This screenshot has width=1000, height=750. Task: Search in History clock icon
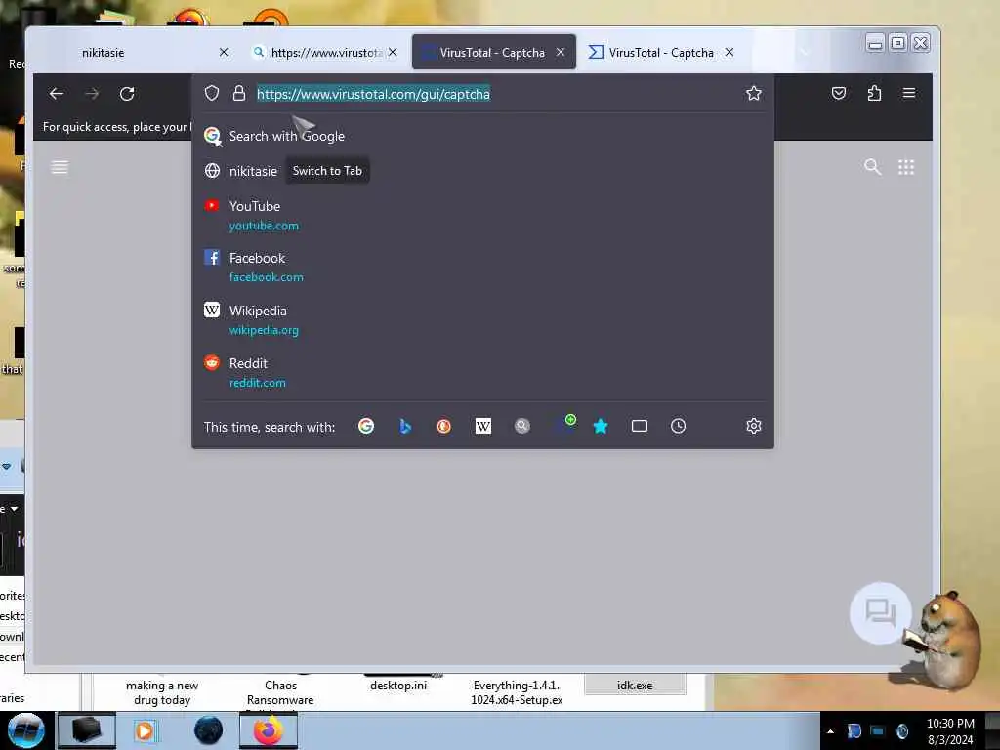pos(678,426)
